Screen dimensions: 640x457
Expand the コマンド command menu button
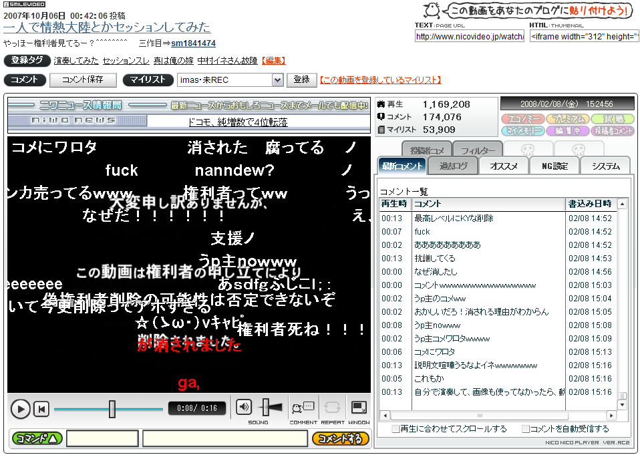[37, 438]
